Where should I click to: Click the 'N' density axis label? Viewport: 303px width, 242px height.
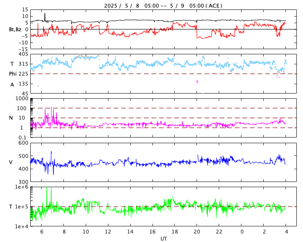pos(11,118)
